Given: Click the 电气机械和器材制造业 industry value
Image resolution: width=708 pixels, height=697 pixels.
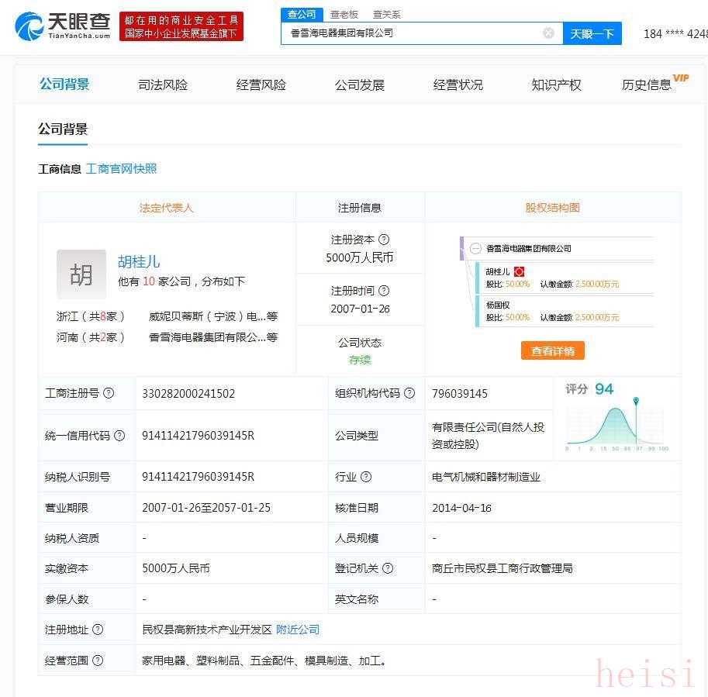Looking at the screenshot, I should [x=486, y=477].
